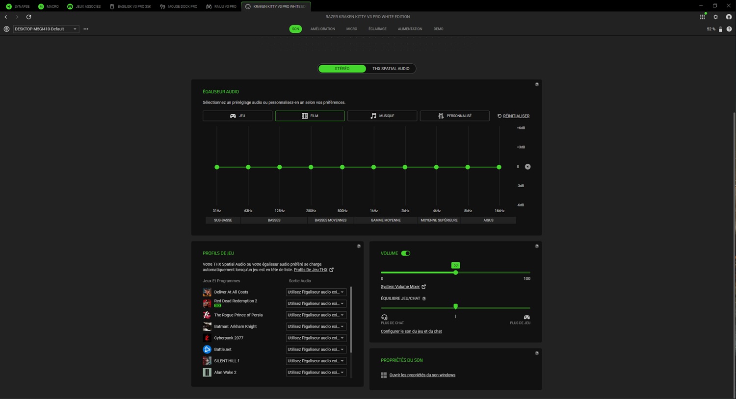
Task: Select the Musique equalizer preset
Action: tap(382, 116)
